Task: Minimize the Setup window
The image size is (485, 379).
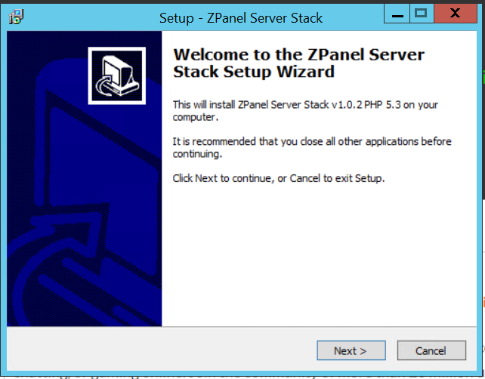Action: (x=397, y=14)
